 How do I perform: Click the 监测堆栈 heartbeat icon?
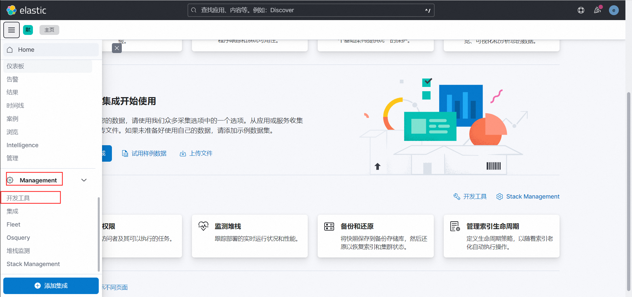coord(203,226)
